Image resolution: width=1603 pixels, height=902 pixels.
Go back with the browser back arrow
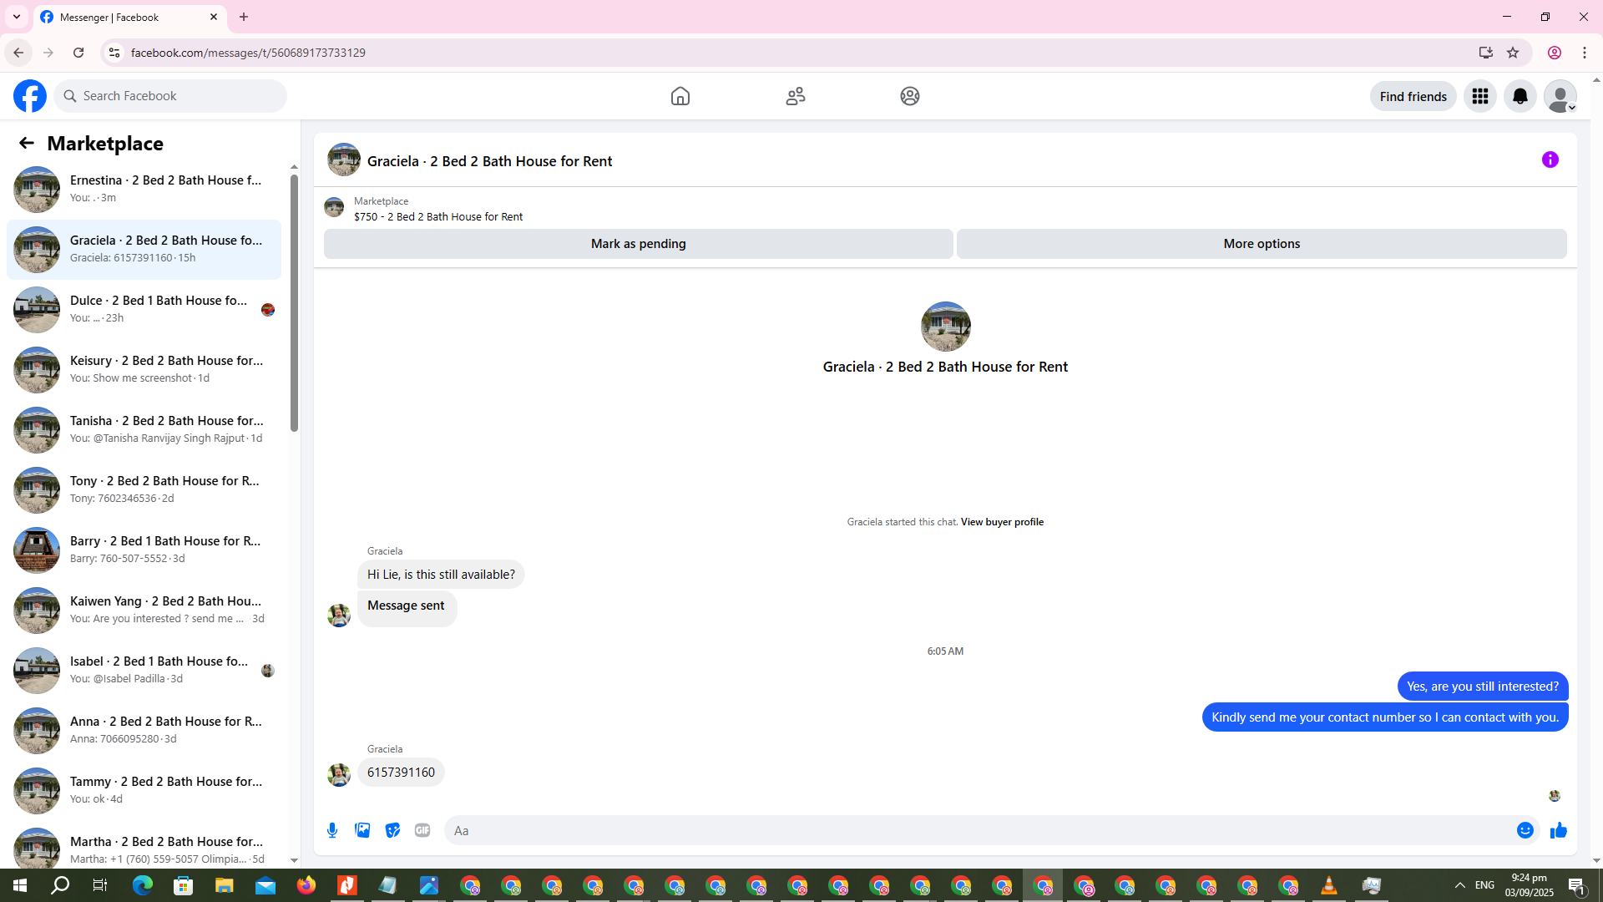click(x=18, y=53)
